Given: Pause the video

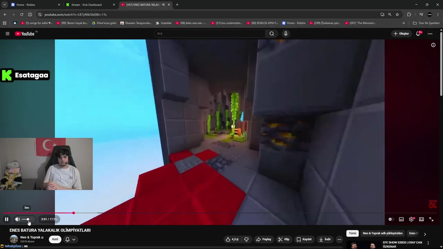Looking at the screenshot, I should click(x=7, y=219).
